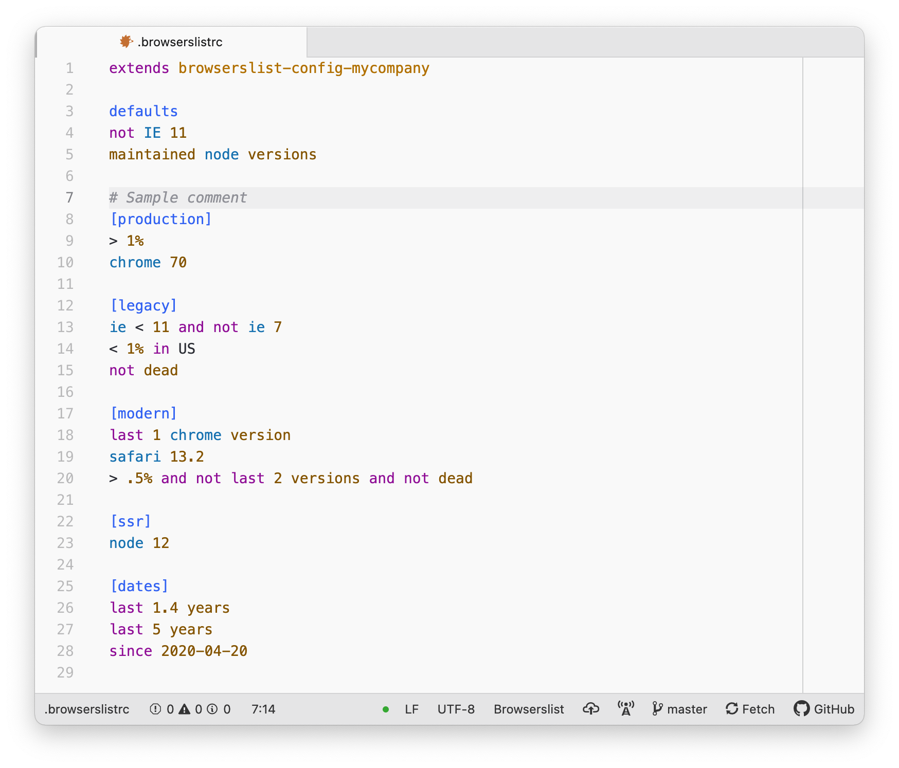This screenshot has width=899, height=768.
Task: Click 'chrome 70' on line 10
Action: (148, 263)
